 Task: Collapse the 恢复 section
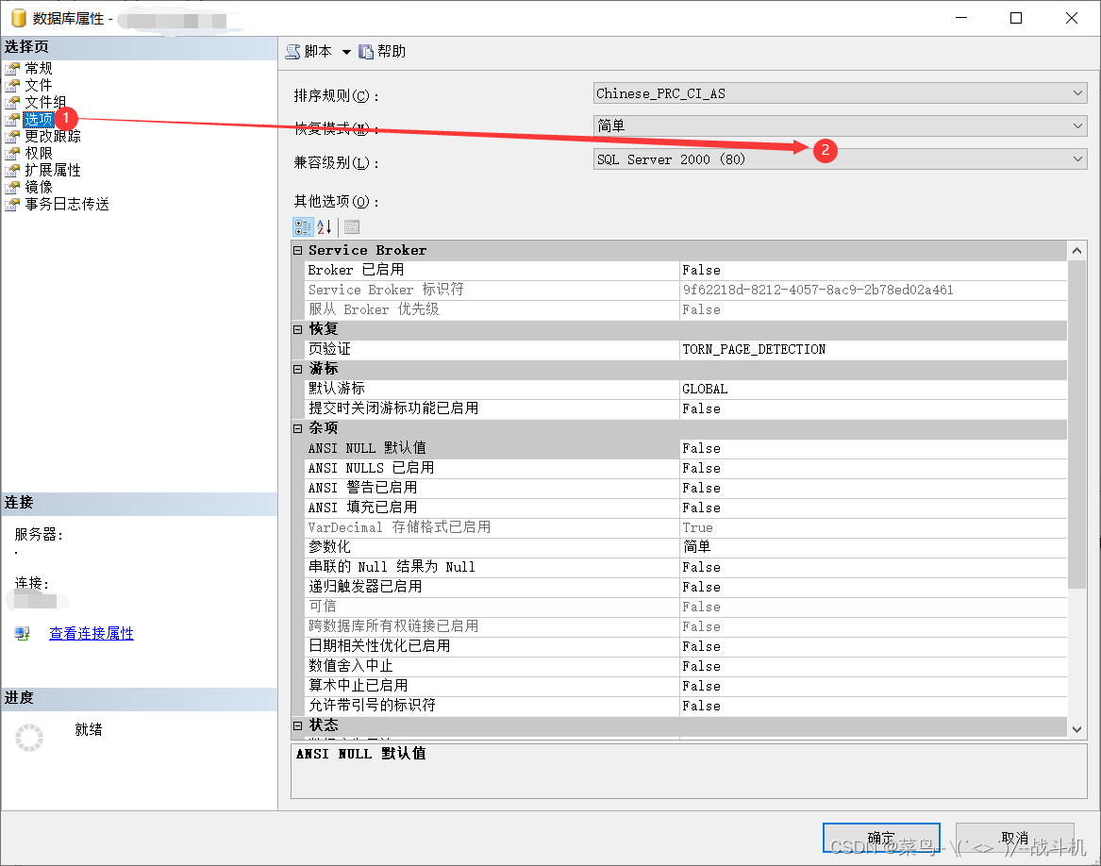(298, 328)
